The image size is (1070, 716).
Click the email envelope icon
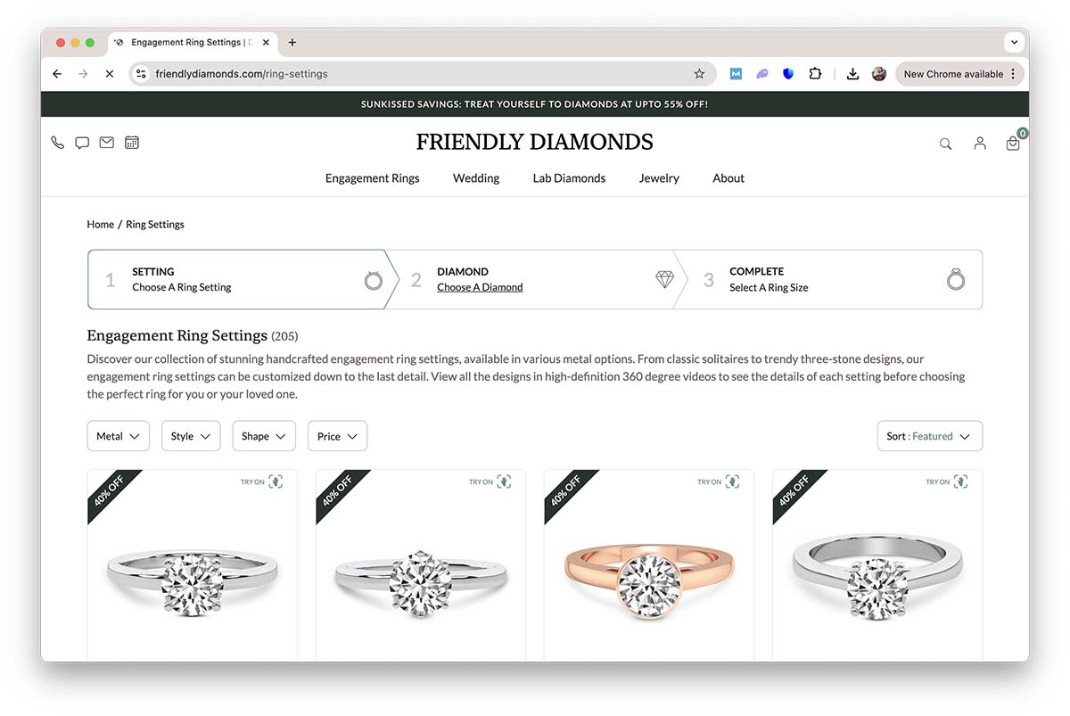[x=107, y=142]
